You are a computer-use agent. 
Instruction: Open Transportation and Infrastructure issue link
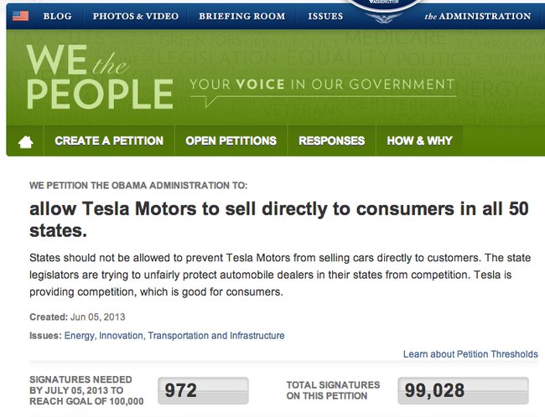[x=216, y=336]
